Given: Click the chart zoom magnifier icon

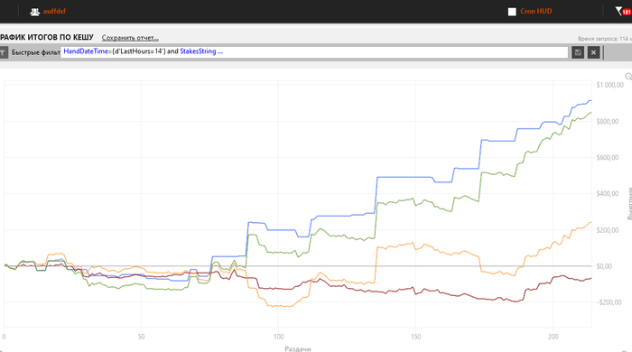Looking at the screenshot, I should point(628,77).
